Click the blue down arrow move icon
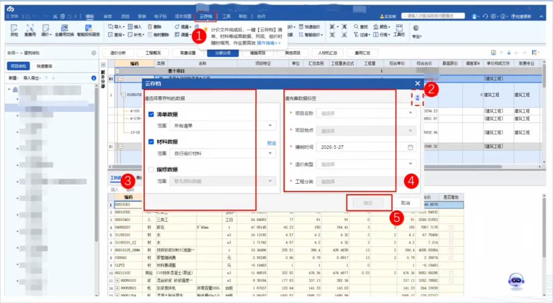Viewport: 553px width, 303px height. pyautogui.click(x=509, y=53)
